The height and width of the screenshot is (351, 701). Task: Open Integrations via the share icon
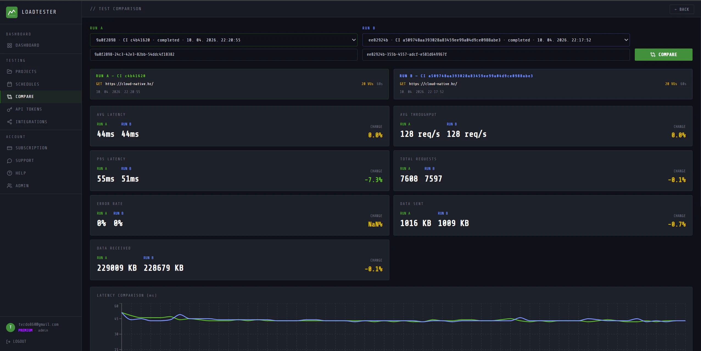tap(10, 122)
